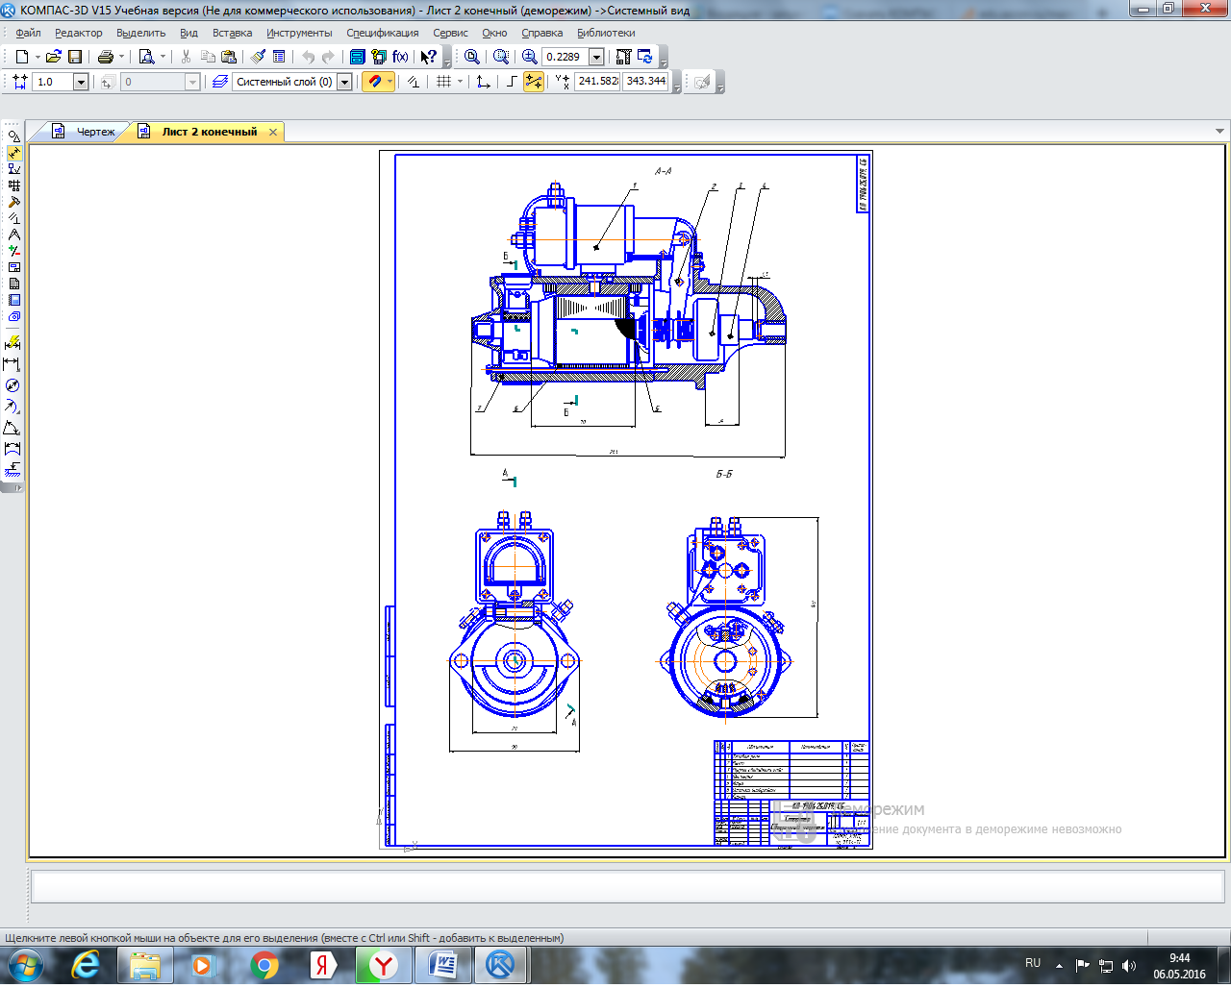Switch to the Чертеж tab
The height and width of the screenshot is (988, 1231).
pos(95,132)
